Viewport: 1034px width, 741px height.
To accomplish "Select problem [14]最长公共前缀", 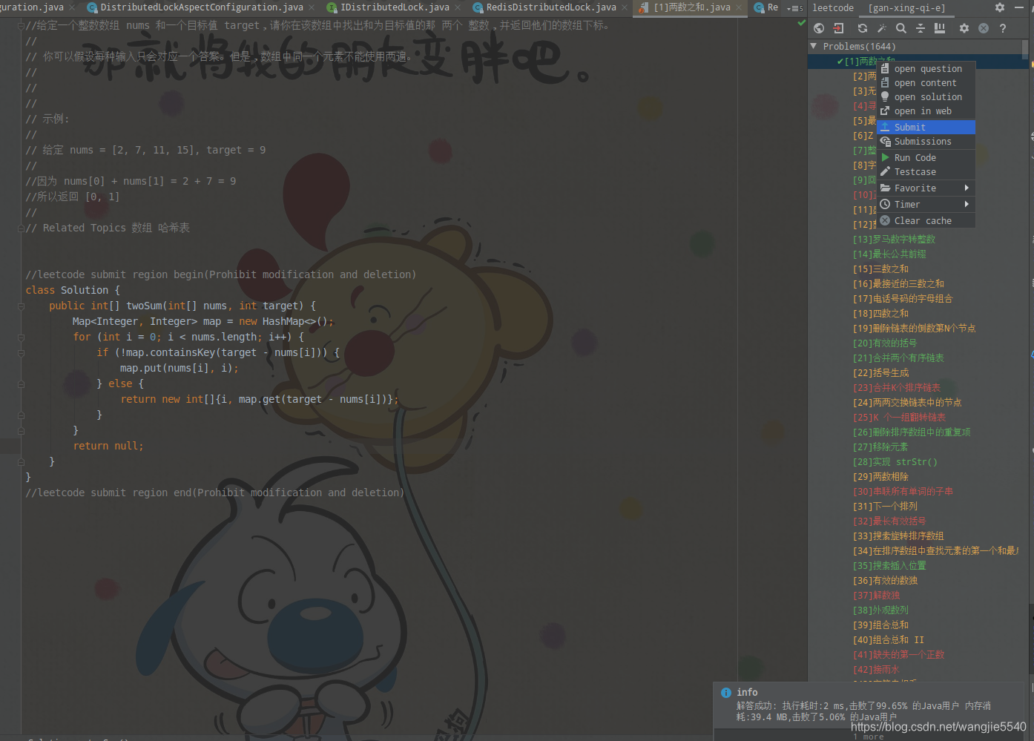I will 889,254.
